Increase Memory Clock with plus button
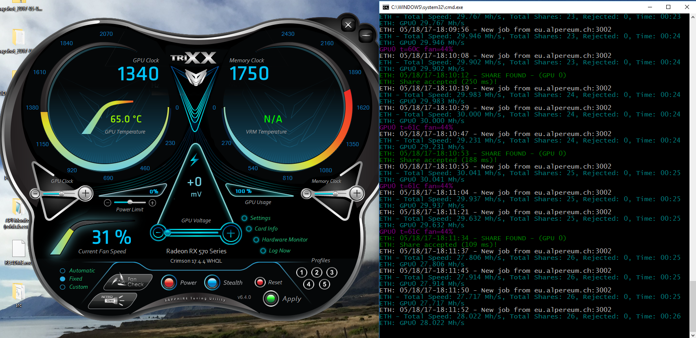 coord(357,193)
